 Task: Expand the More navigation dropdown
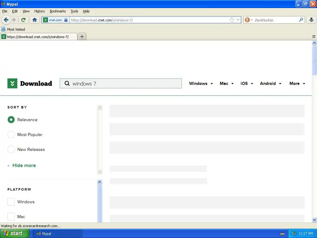pyautogui.click(x=297, y=83)
